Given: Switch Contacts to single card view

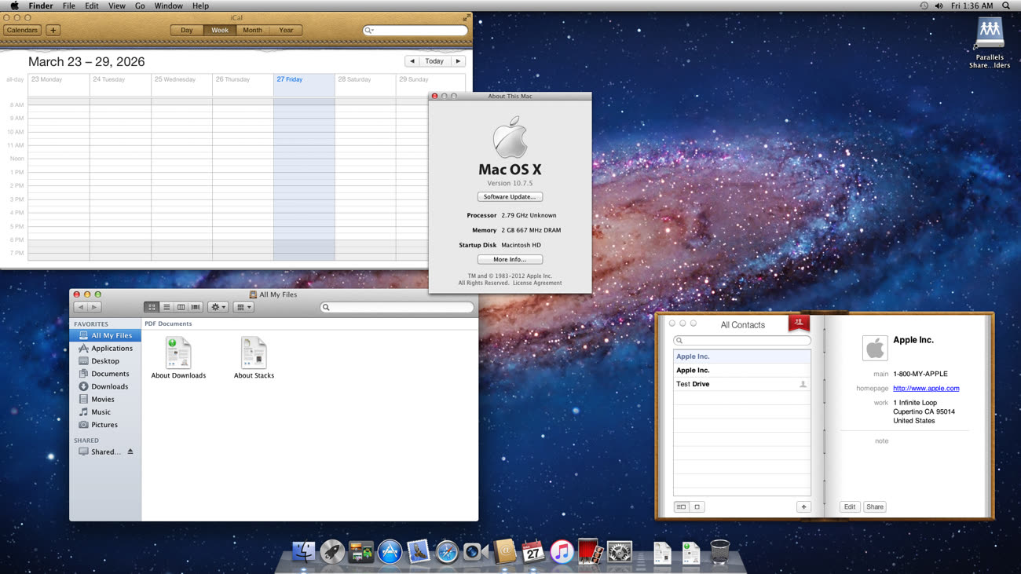Looking at the screenshot, I should (697, 506).
